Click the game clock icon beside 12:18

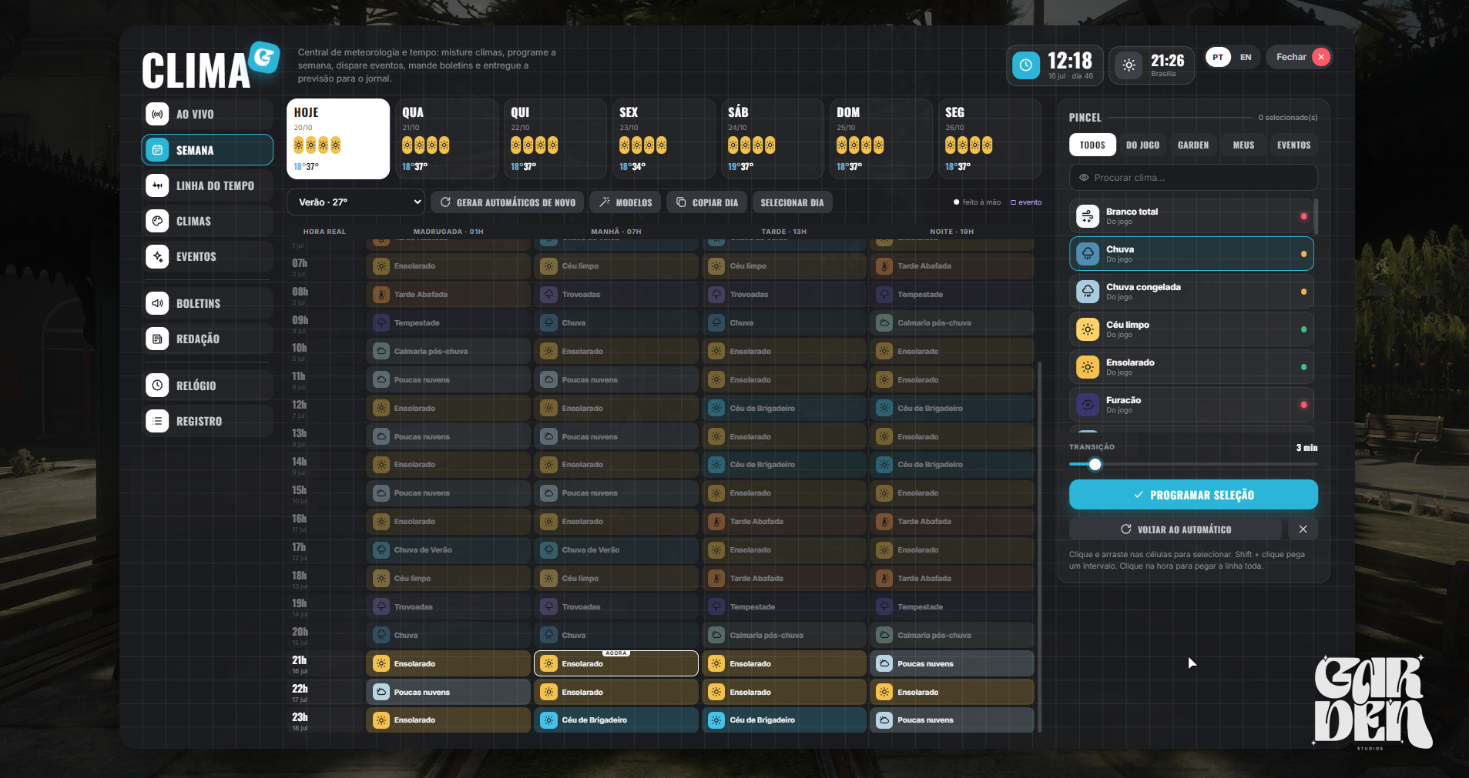1025,65
